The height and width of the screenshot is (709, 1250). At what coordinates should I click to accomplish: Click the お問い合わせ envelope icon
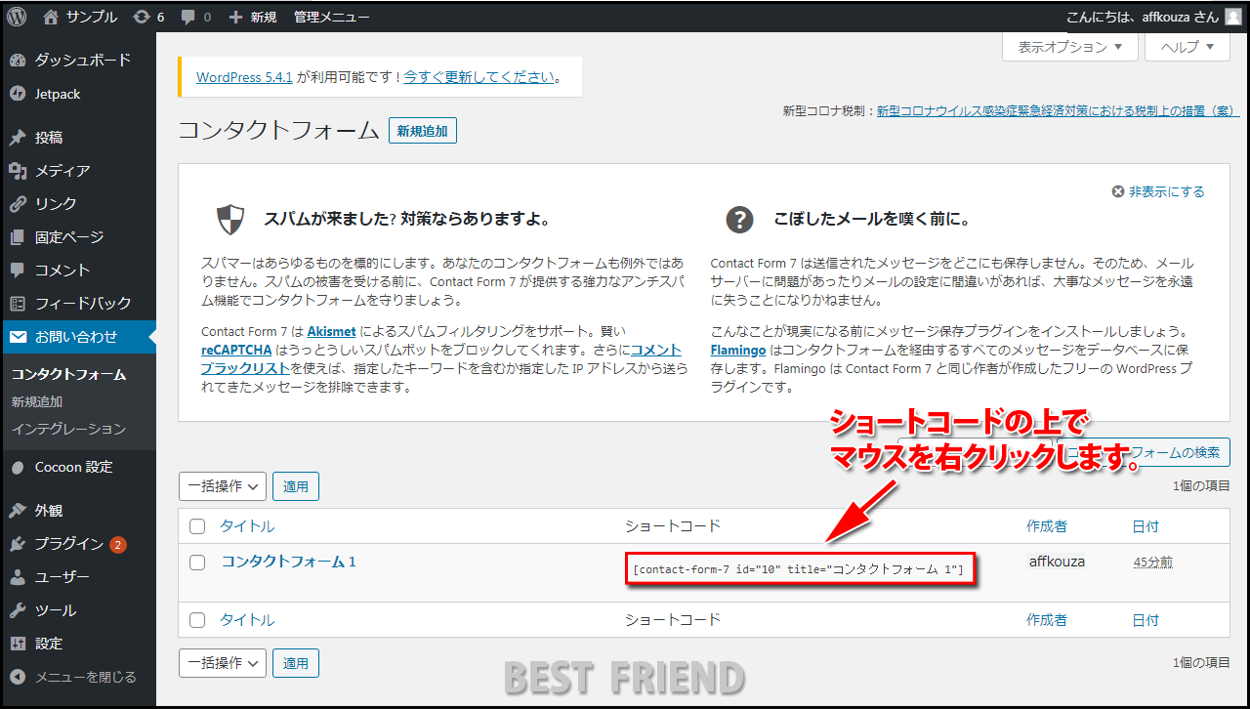[x=18, y=337]
